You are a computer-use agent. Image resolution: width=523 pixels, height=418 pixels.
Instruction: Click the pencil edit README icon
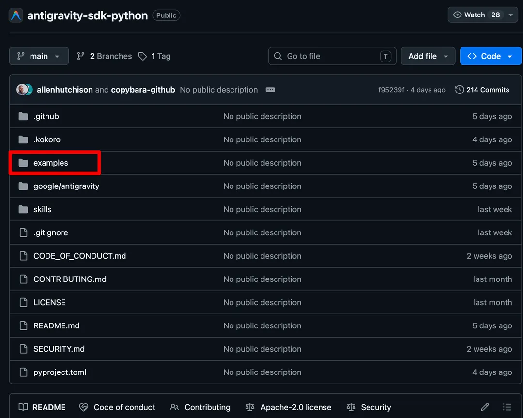pos(485,407)
